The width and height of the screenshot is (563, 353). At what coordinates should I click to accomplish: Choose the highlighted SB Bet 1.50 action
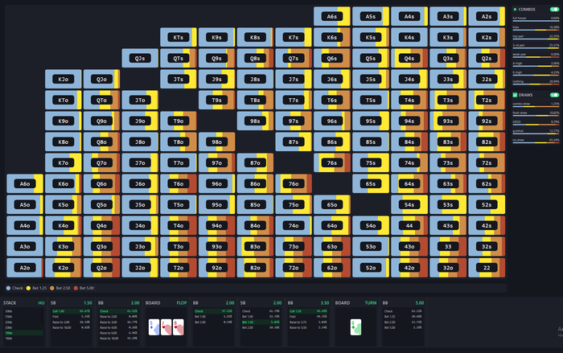(261, 322)
